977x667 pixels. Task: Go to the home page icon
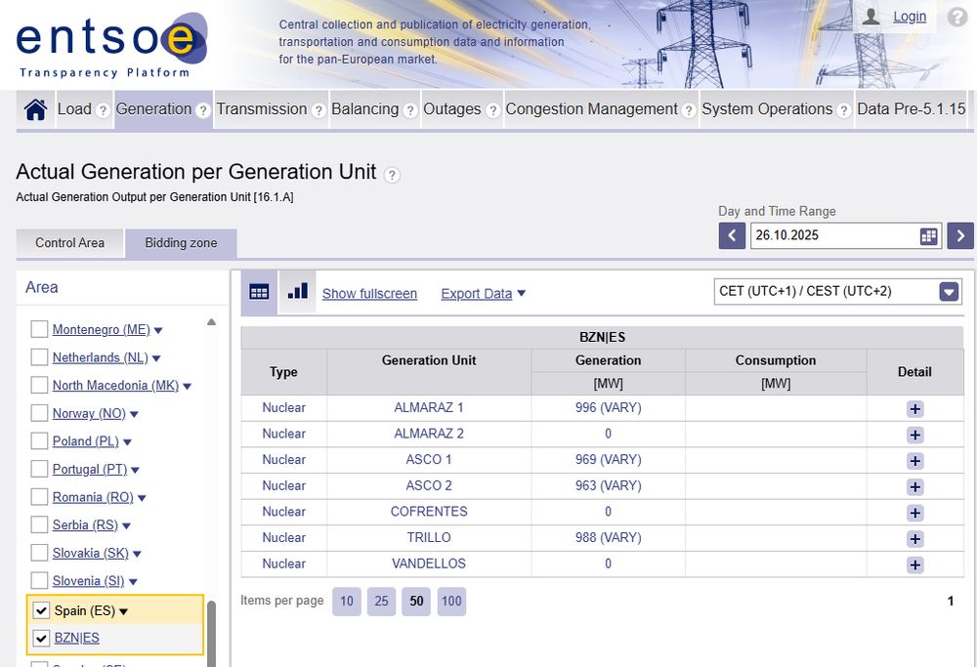click(36, 109)
